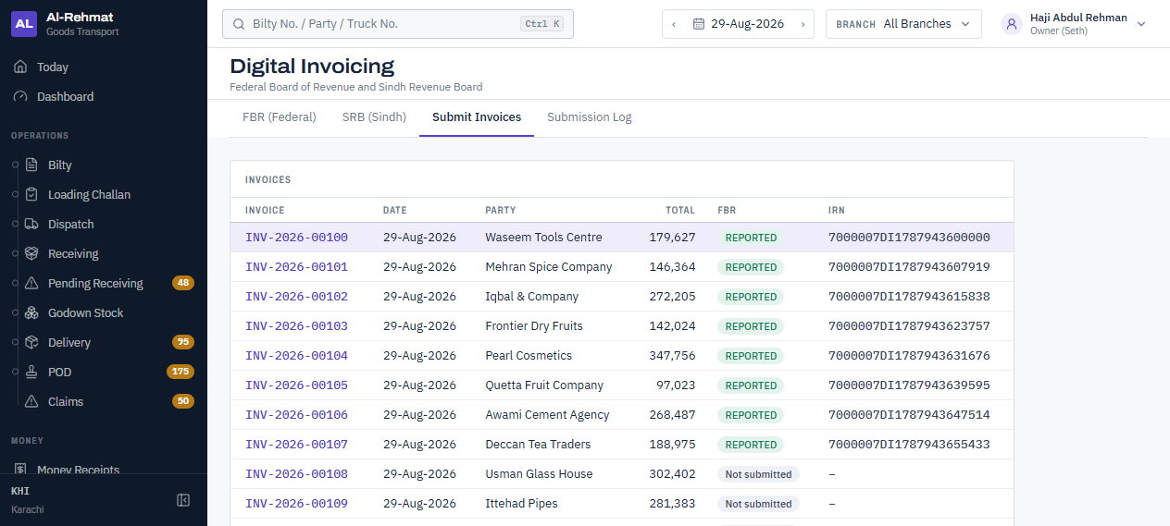Select Awami Cement Agency party cell
The height and width of the screenshot is (526, 1170).
pyautogui.click(x=547, y=415)
